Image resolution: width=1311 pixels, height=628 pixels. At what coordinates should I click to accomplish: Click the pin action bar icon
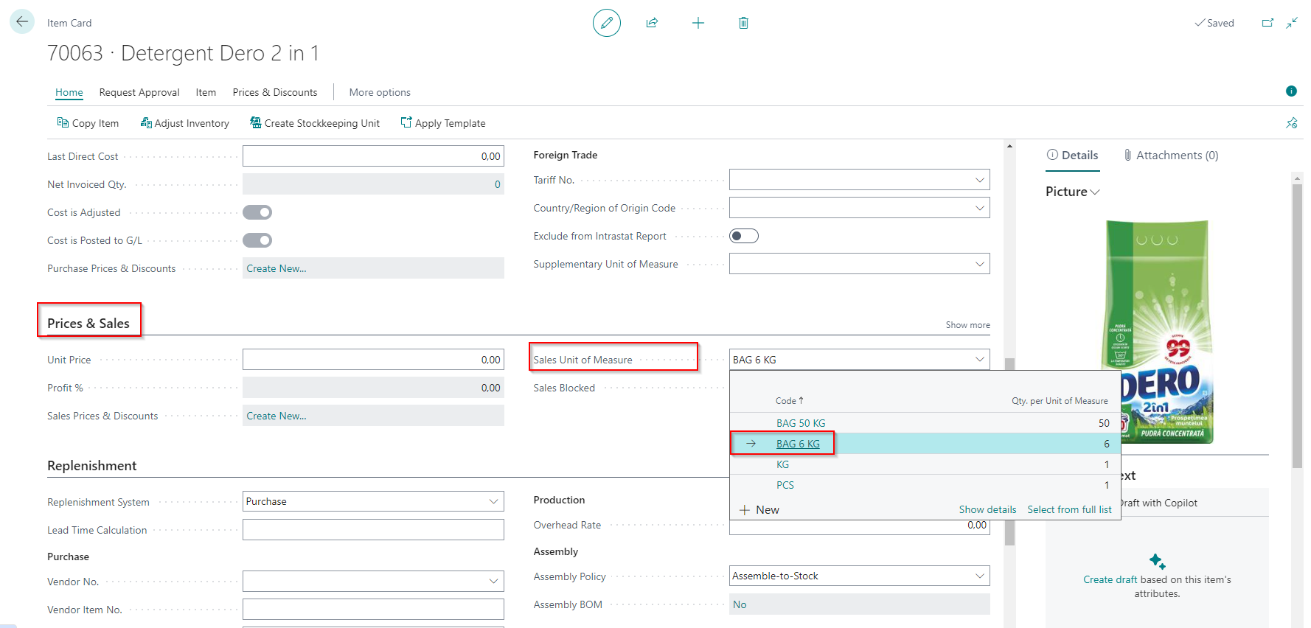click(x=1292, y=123)
